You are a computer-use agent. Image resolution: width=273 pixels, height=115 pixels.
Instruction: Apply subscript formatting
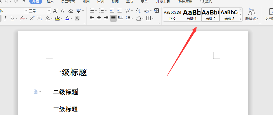[40, 18]
